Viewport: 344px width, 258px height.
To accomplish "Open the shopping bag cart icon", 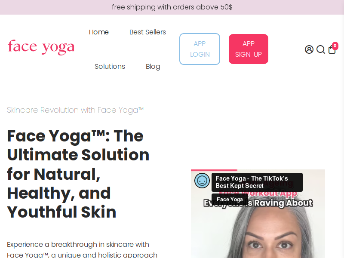I will 332,49.
